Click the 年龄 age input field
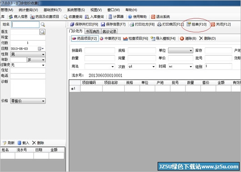241x172 pixels. click(x=19, y=60)
